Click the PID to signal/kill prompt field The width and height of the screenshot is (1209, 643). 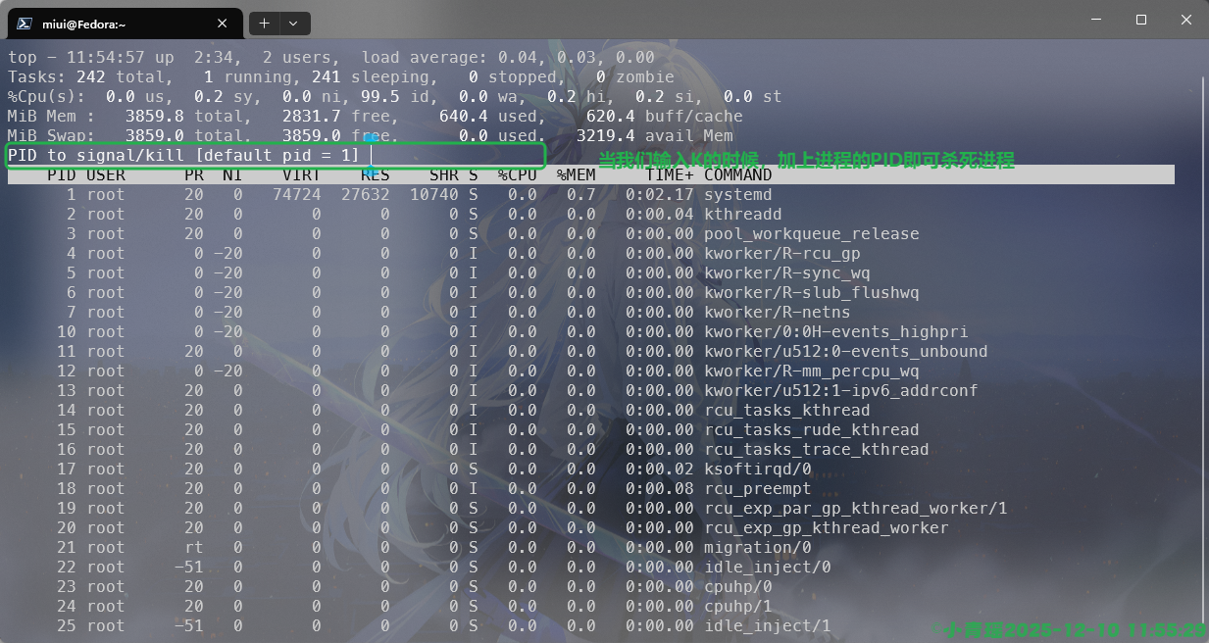pos(275,156)
